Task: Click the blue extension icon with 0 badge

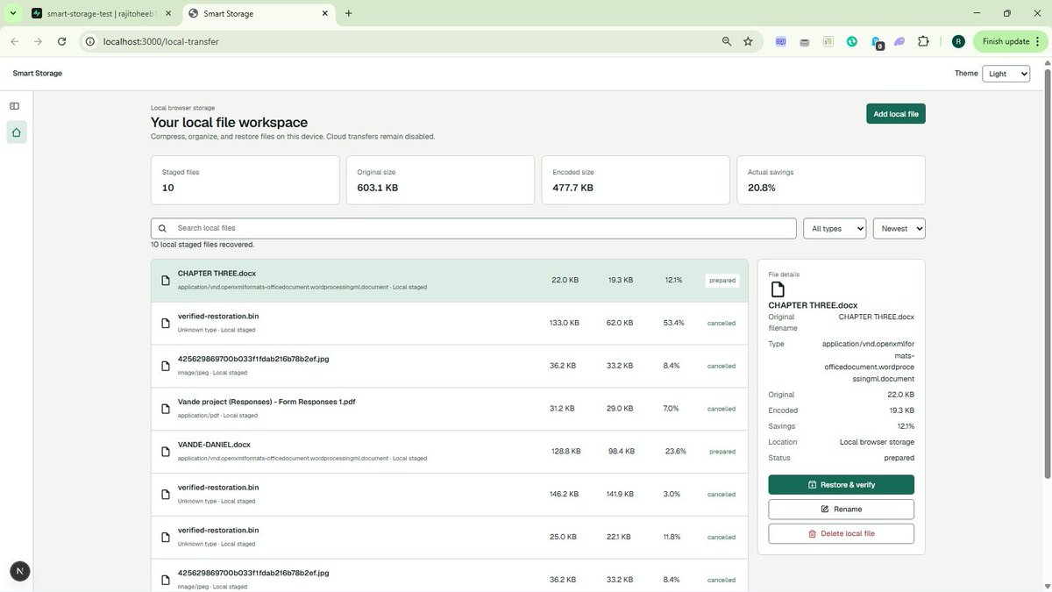Action: (x=876, y=42)
